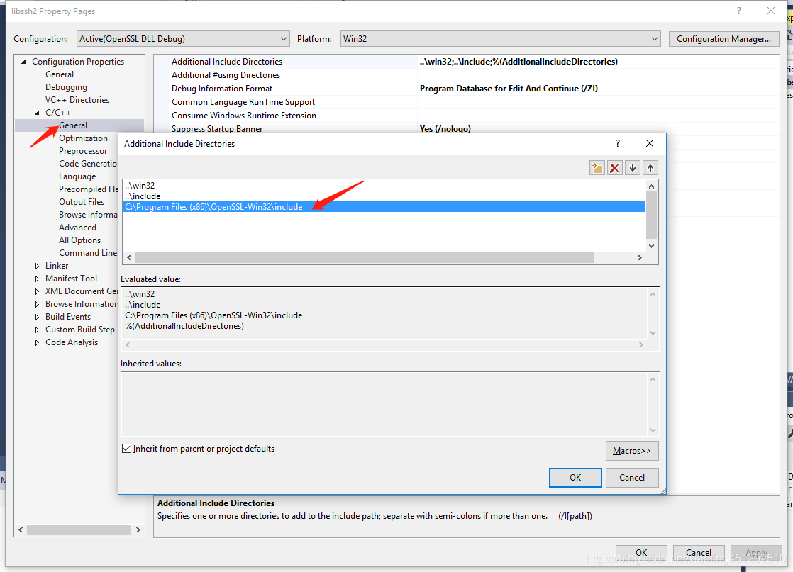This screenshot has width=793, height=572.
Task: Move the selected path down
Action: point(632,167)
